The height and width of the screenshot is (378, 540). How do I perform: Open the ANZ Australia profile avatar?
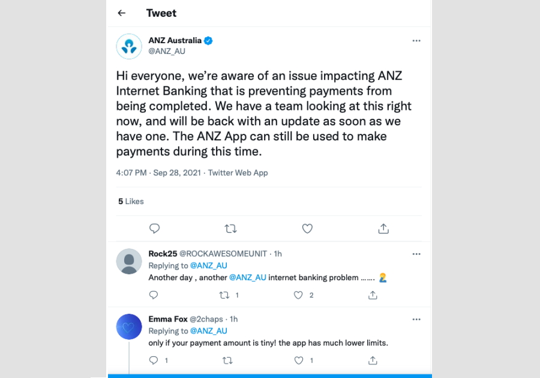tap(129, 46)
